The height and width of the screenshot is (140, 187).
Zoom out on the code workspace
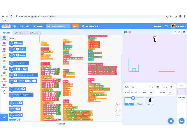tap(117, 110)
